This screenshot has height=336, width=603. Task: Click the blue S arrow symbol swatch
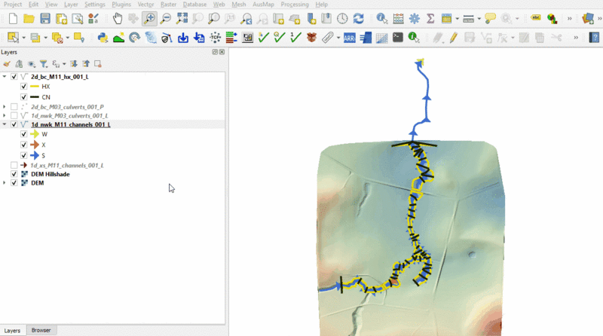(35, 155)
